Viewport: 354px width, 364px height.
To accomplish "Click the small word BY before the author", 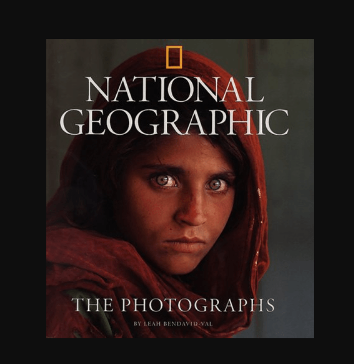I will point(137,324).
